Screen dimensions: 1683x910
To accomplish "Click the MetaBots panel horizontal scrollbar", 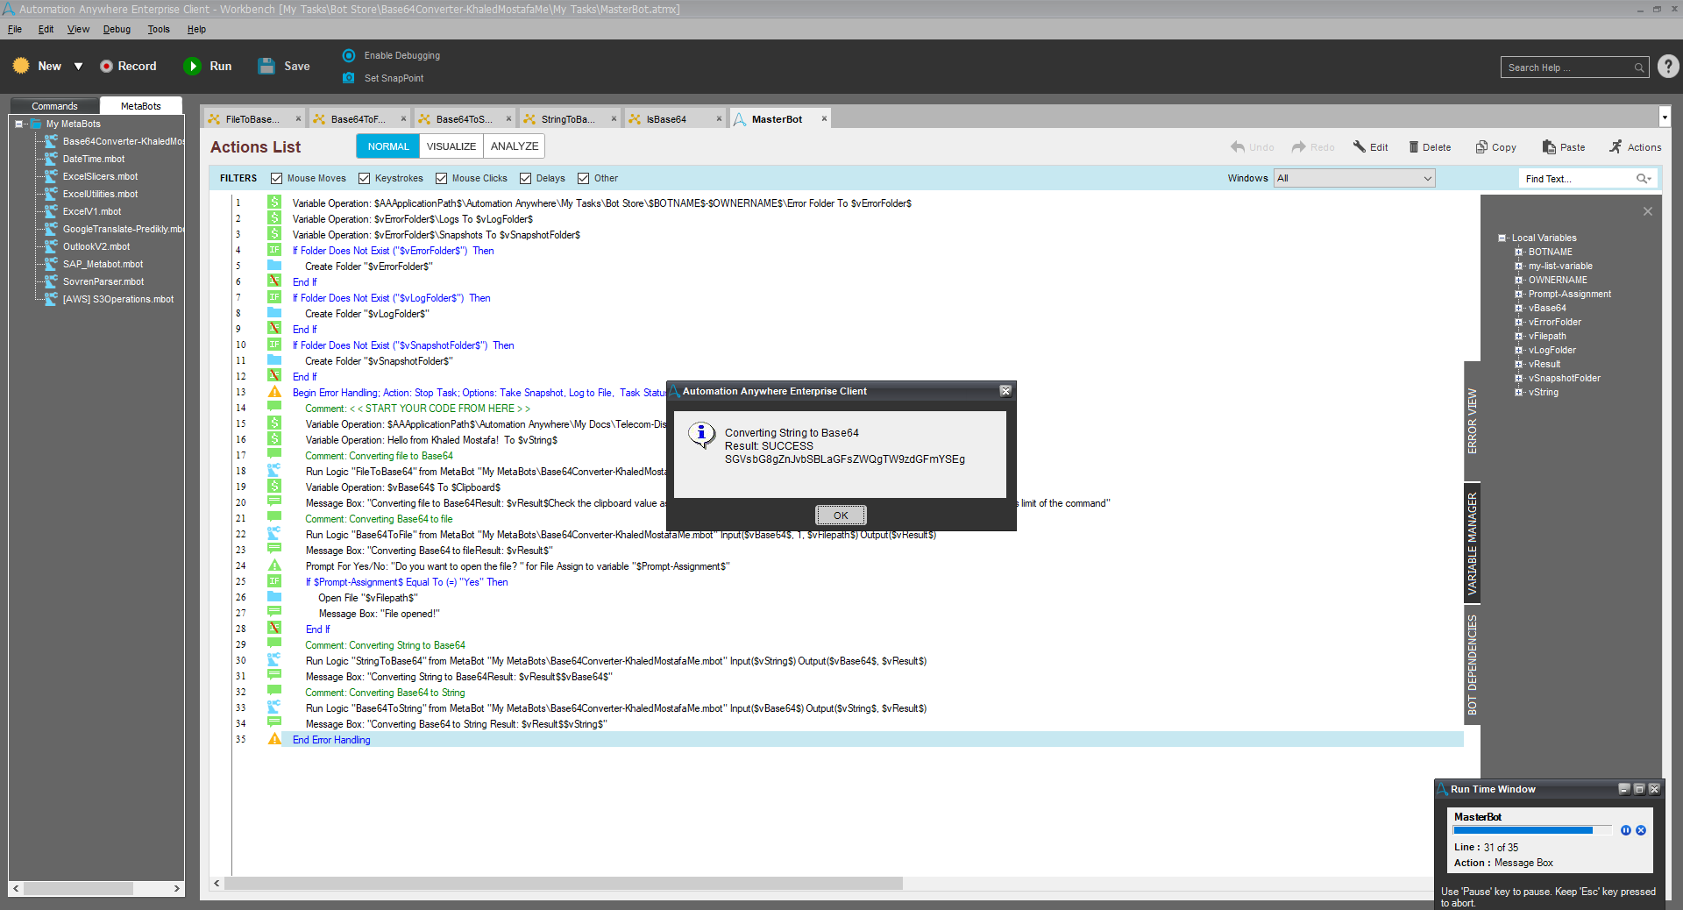I will 79,888.
